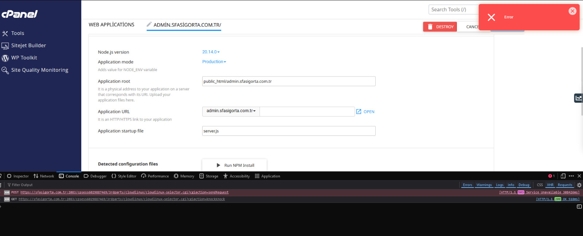Click the OPEN application link
This screenshot has height=236, width=583.
point(365,111)
